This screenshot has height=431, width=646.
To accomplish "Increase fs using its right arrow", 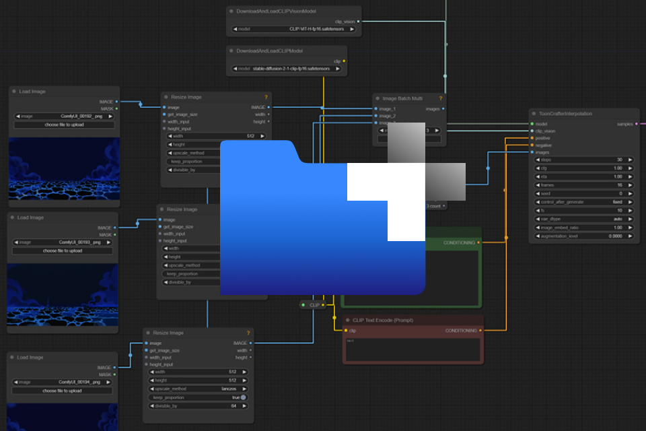I will tap(630, 210).
